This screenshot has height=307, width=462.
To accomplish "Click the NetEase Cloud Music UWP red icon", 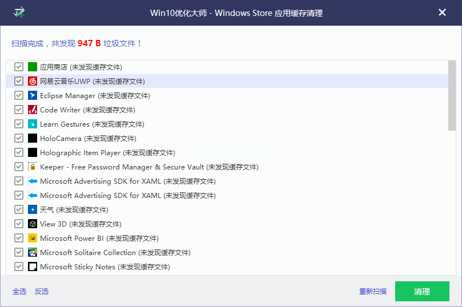I will coord(33,81).
